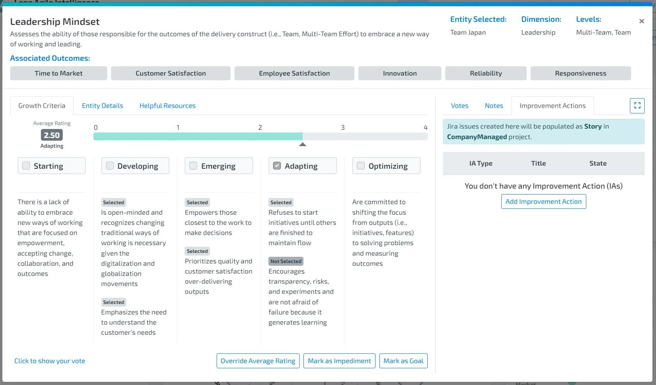
Task: Switch to the Entity Details tab
Action: 102,105
